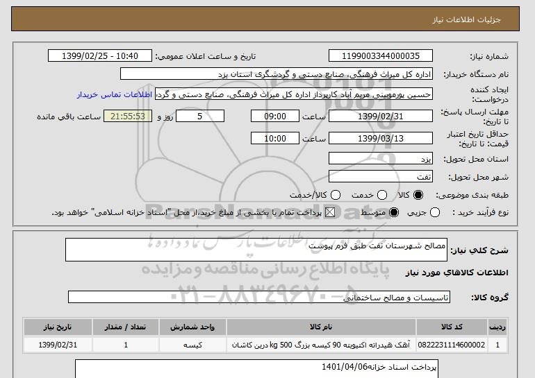
Task: Click the جزئیات اطلاعات نیاز header title
Action: [466, 19]
